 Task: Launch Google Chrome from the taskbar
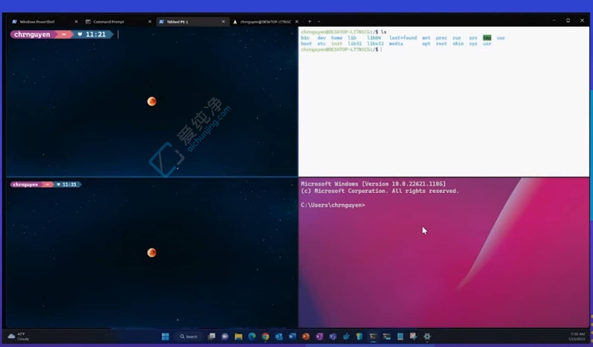[x=266, y=337]
